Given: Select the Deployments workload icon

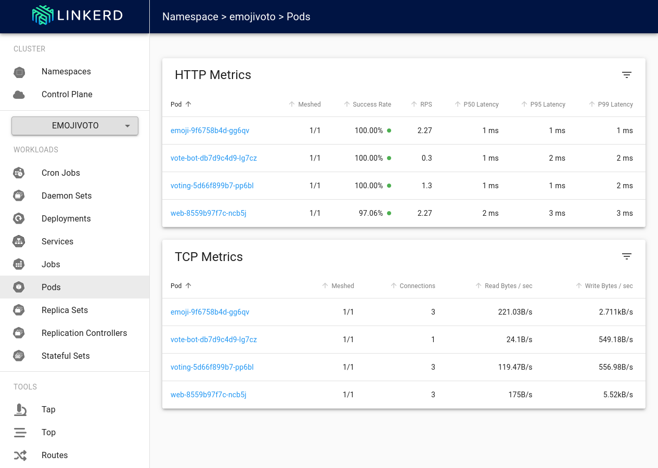Looking at the screenshot, I should pos(19,218).
